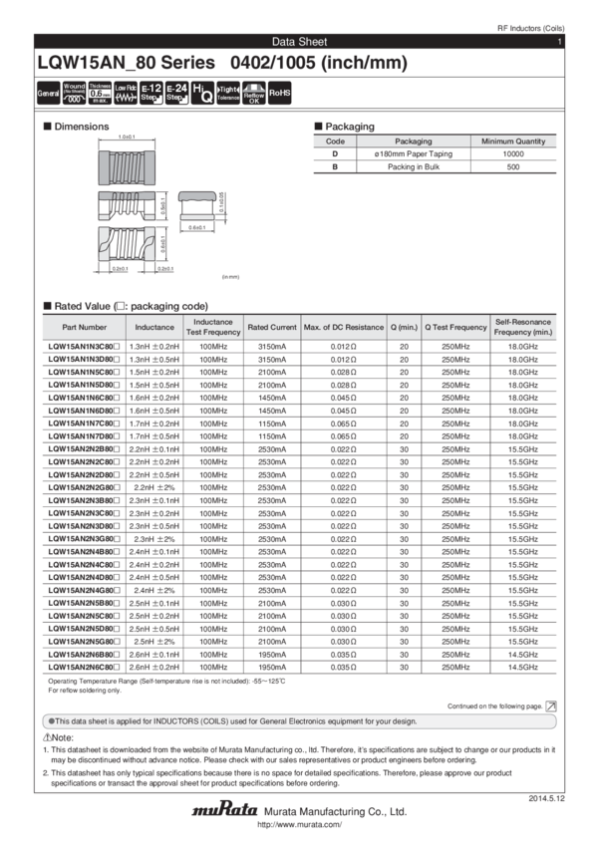599x847 pixels.
Task: Click the Packaging section heading
Action: coord(345,127)
